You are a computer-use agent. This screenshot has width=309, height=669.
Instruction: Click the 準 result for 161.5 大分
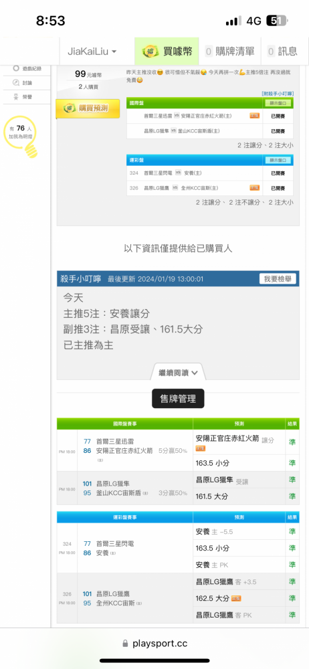click(292, 496)
